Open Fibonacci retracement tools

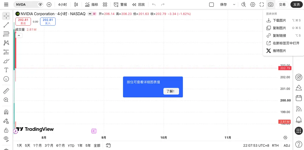[x=6, y=34]
